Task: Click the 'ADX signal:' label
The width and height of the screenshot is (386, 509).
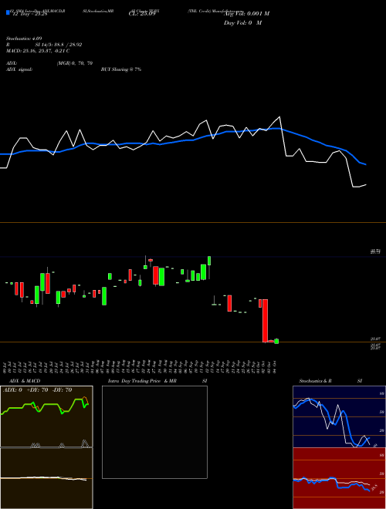Action: [x=19, y=69]
